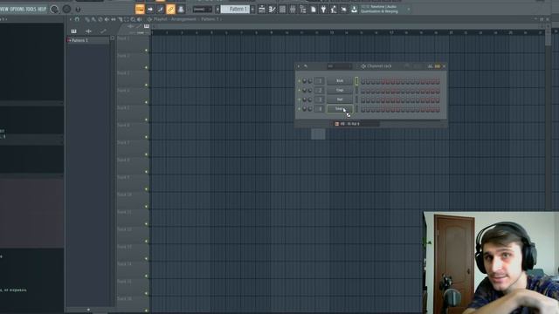Screen dimensions: 559x314
Task: Select the playlist Playback speaker tool
Action: [139, 19]
